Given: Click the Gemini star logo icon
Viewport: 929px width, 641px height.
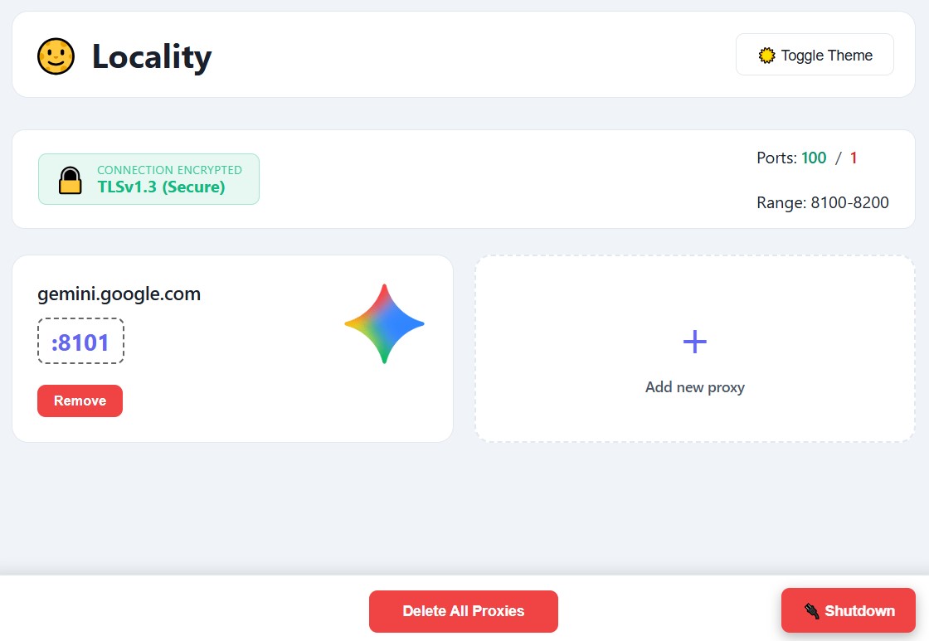Looking at the screenshot, I should click(384, 323).
